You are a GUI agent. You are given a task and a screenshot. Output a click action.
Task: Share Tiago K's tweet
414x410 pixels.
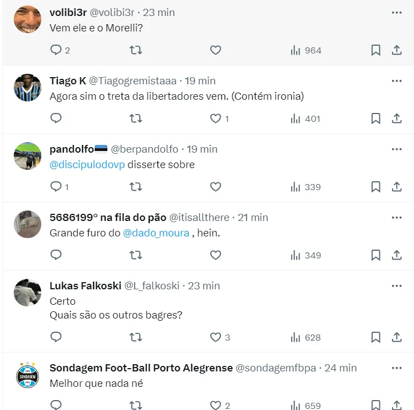(x=396, y=118)
